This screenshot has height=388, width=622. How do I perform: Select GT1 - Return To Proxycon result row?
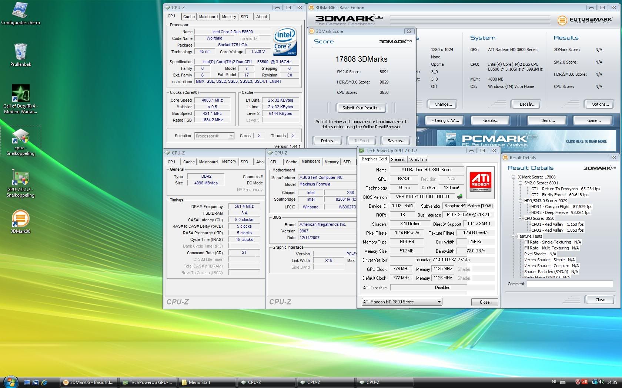click(x=566, y=189)
